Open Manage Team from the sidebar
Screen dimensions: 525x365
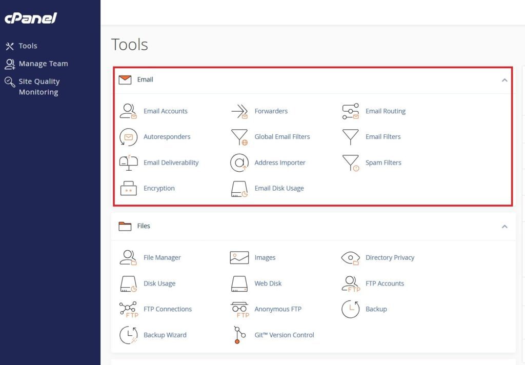click(43, 64)
